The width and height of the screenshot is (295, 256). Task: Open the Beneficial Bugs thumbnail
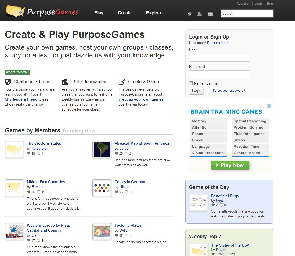click(199, 203)
